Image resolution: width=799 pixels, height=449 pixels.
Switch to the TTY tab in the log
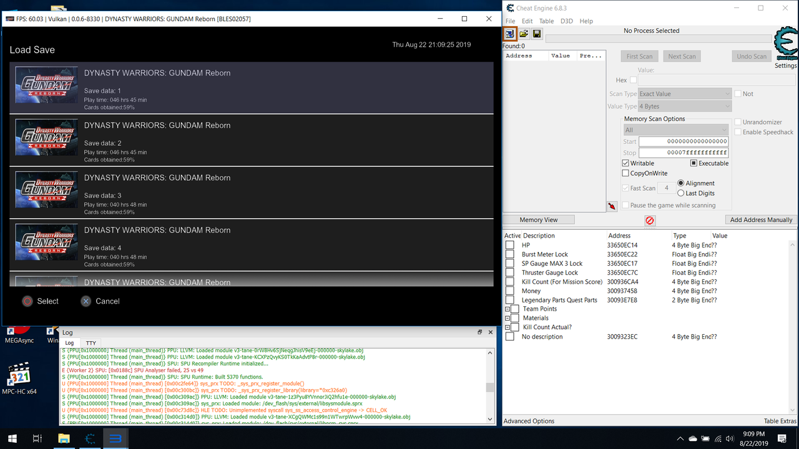point(91,342)
